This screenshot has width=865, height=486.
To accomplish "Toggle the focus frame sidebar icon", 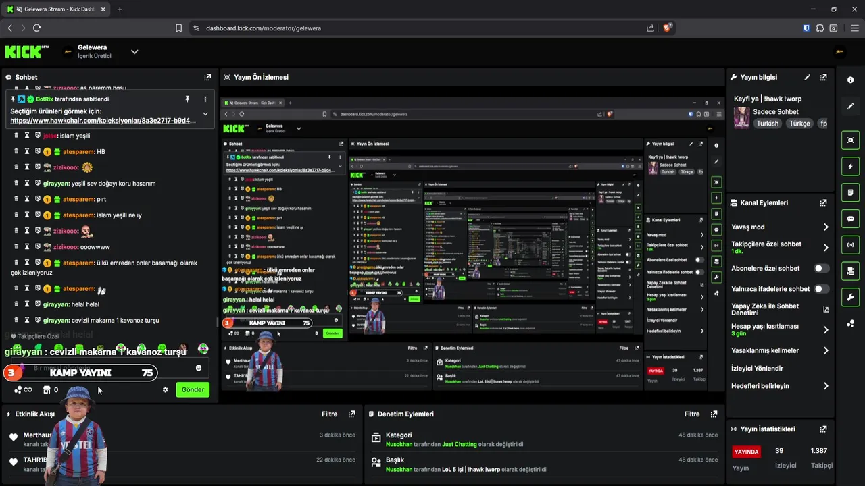I will click(x=850, y=140).
